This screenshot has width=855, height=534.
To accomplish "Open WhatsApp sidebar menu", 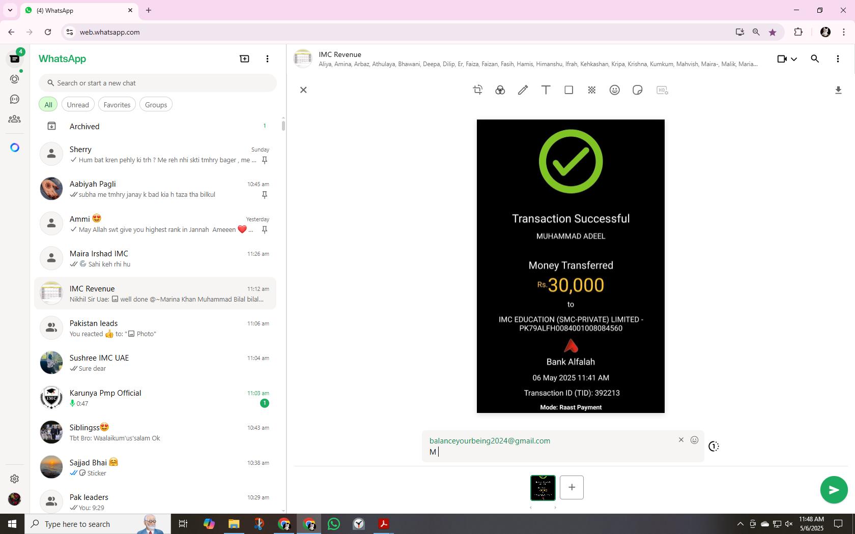I will point(267,59).
